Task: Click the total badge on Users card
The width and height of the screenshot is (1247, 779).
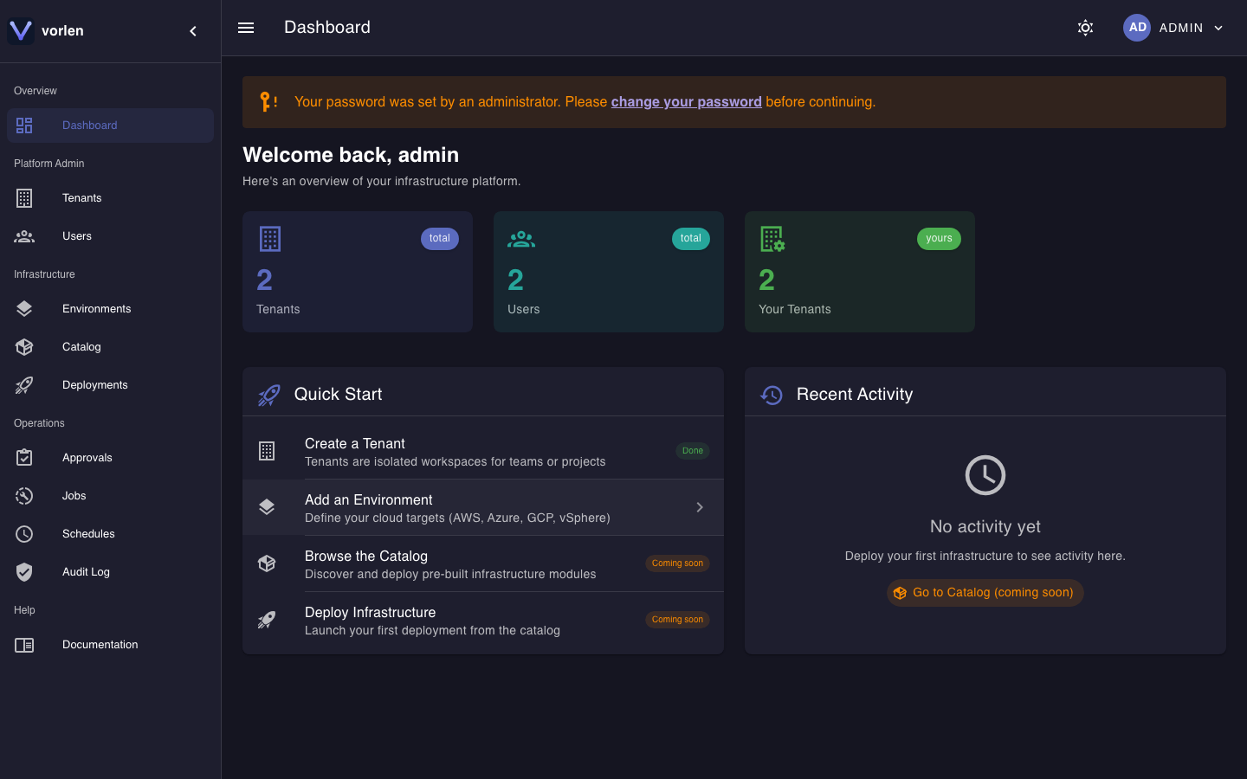Action: (x=691, y=239)
